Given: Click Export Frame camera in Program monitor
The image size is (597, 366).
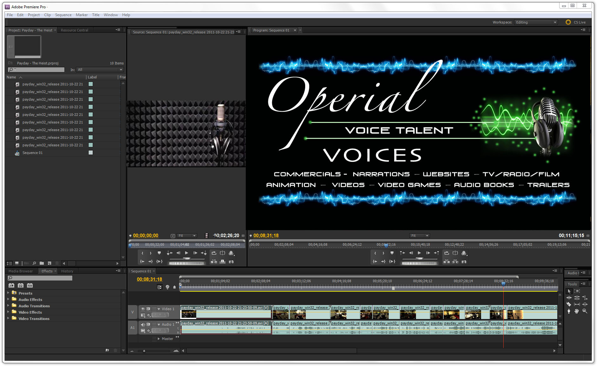Looking at the screenshot, I should (464, 262).
